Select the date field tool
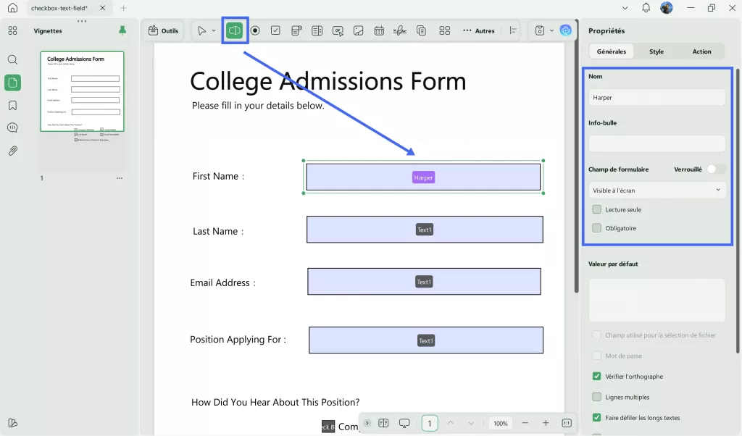The height and width of the screenshot is (436, 742). pos(379,30)
